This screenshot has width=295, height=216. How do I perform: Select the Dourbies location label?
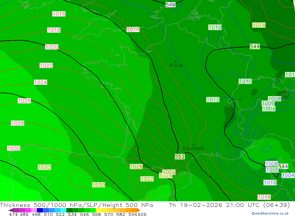point(193,148)
